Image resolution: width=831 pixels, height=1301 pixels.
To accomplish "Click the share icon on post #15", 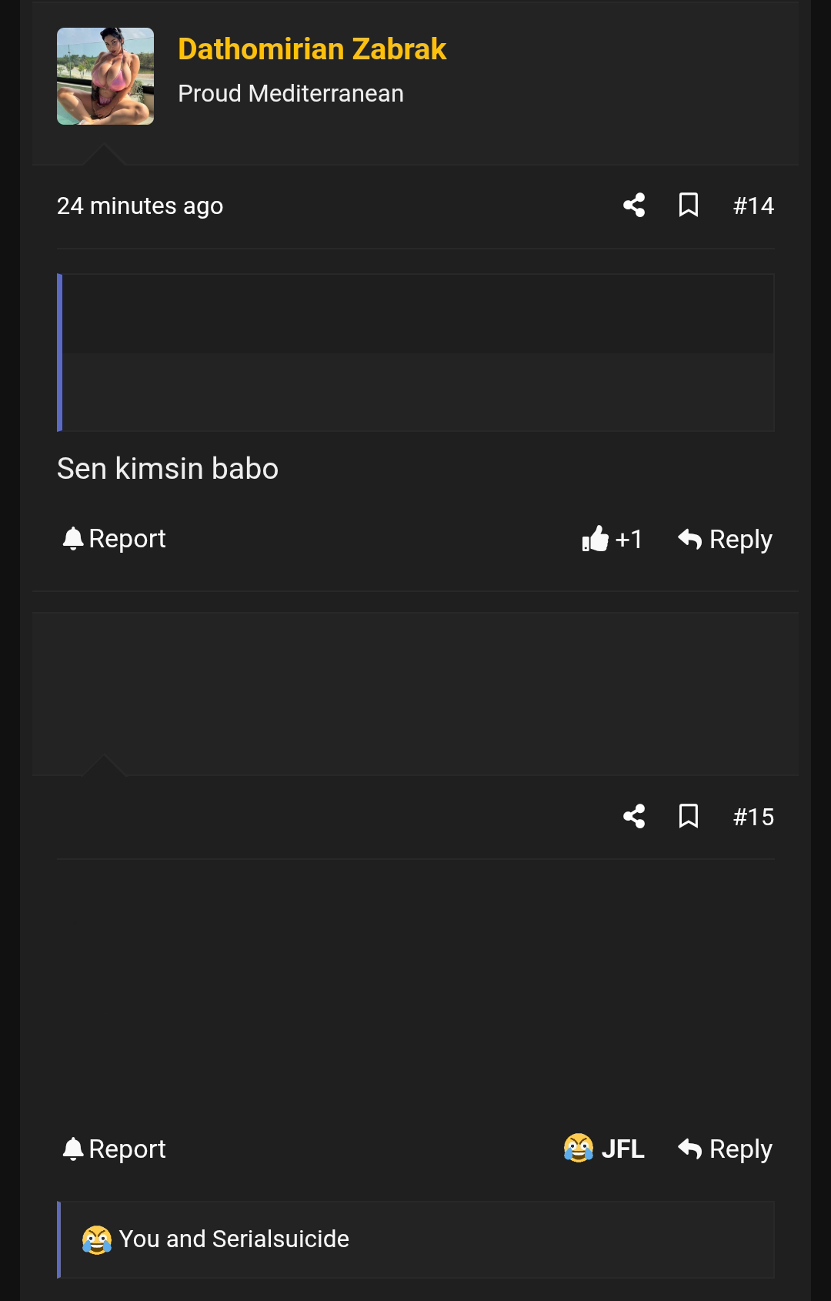I will [x=634, y=816].
